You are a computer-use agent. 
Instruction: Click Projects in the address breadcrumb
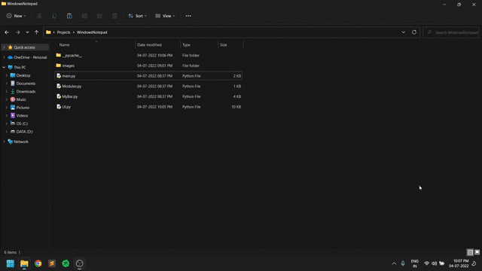point(63,32)
